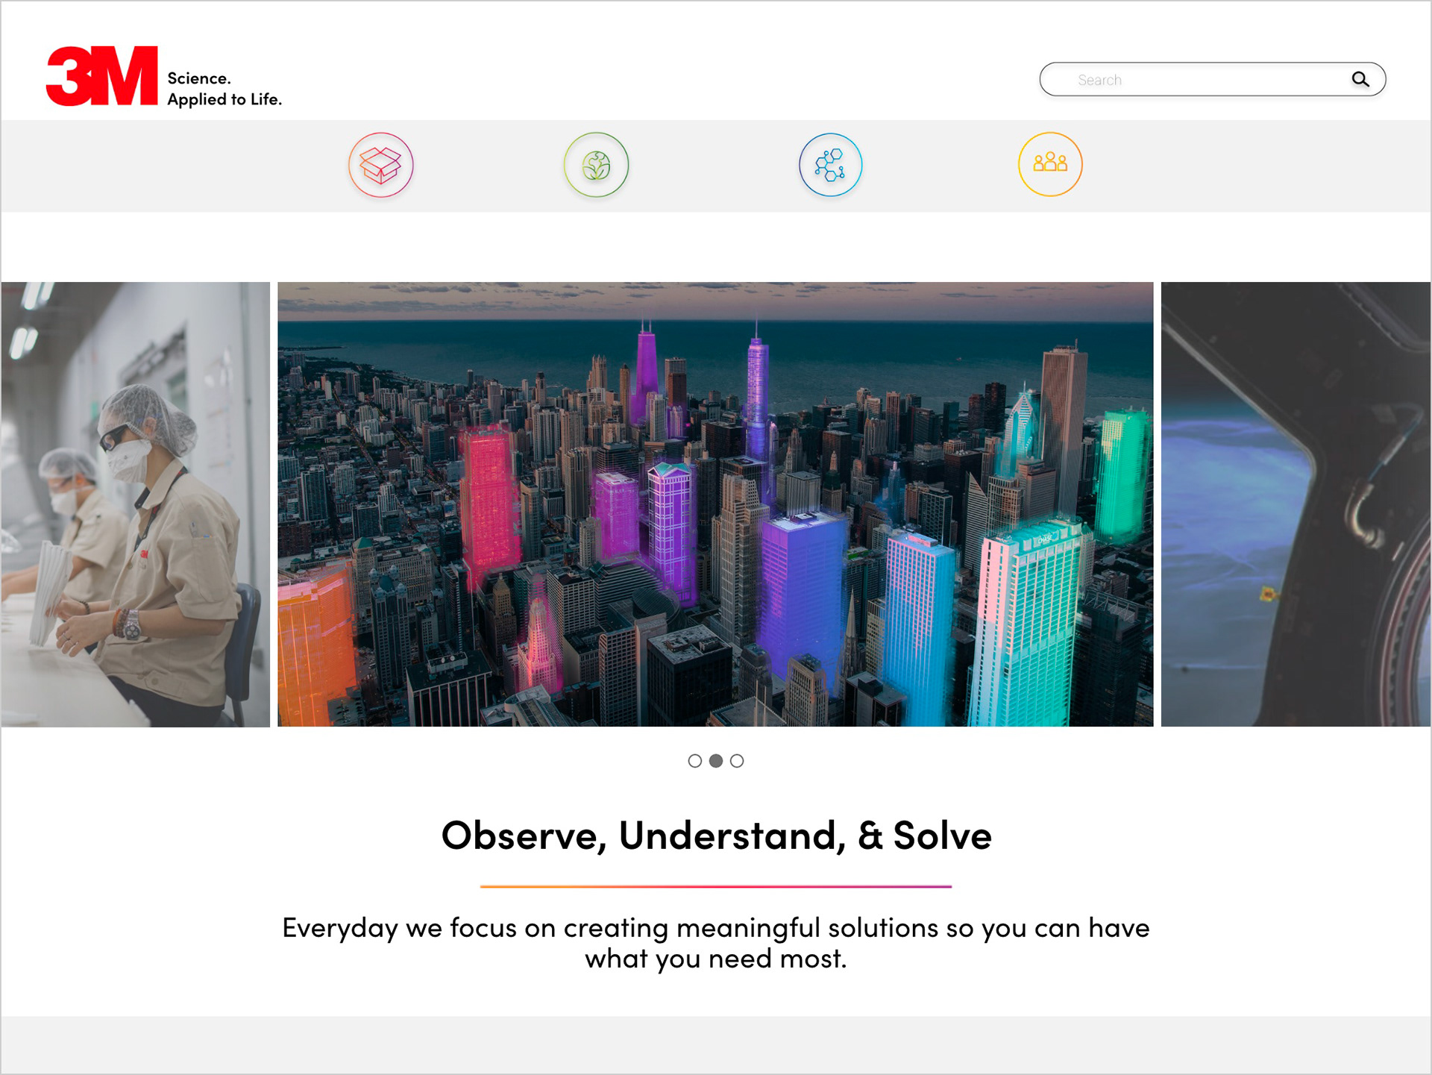Show the factory workers slide on left
The width and height of the screenshot is (1432, 1075).
click(135, 504)
